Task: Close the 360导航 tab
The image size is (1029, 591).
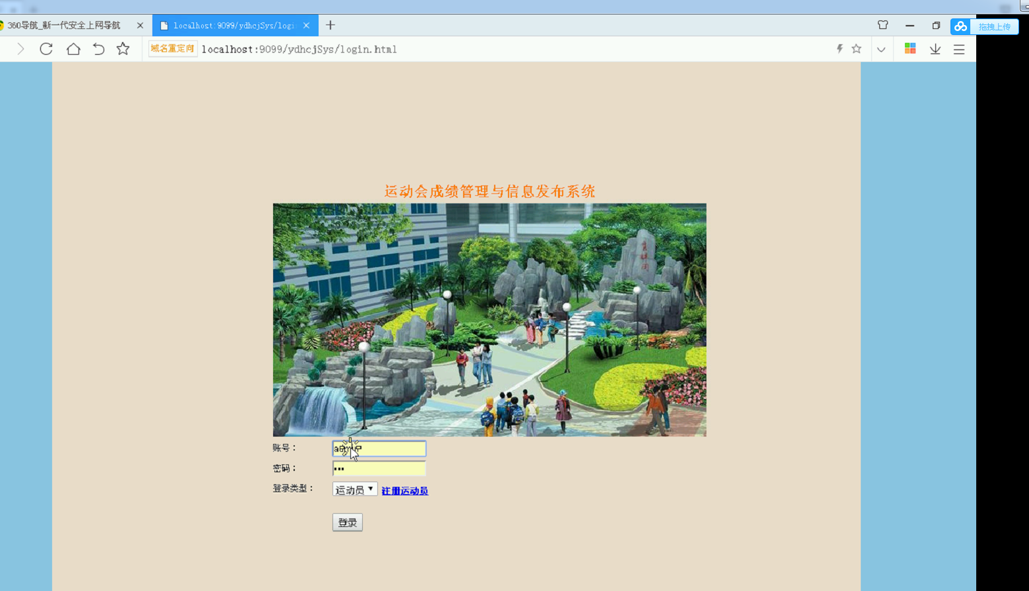Action: (x=140, y=25)
